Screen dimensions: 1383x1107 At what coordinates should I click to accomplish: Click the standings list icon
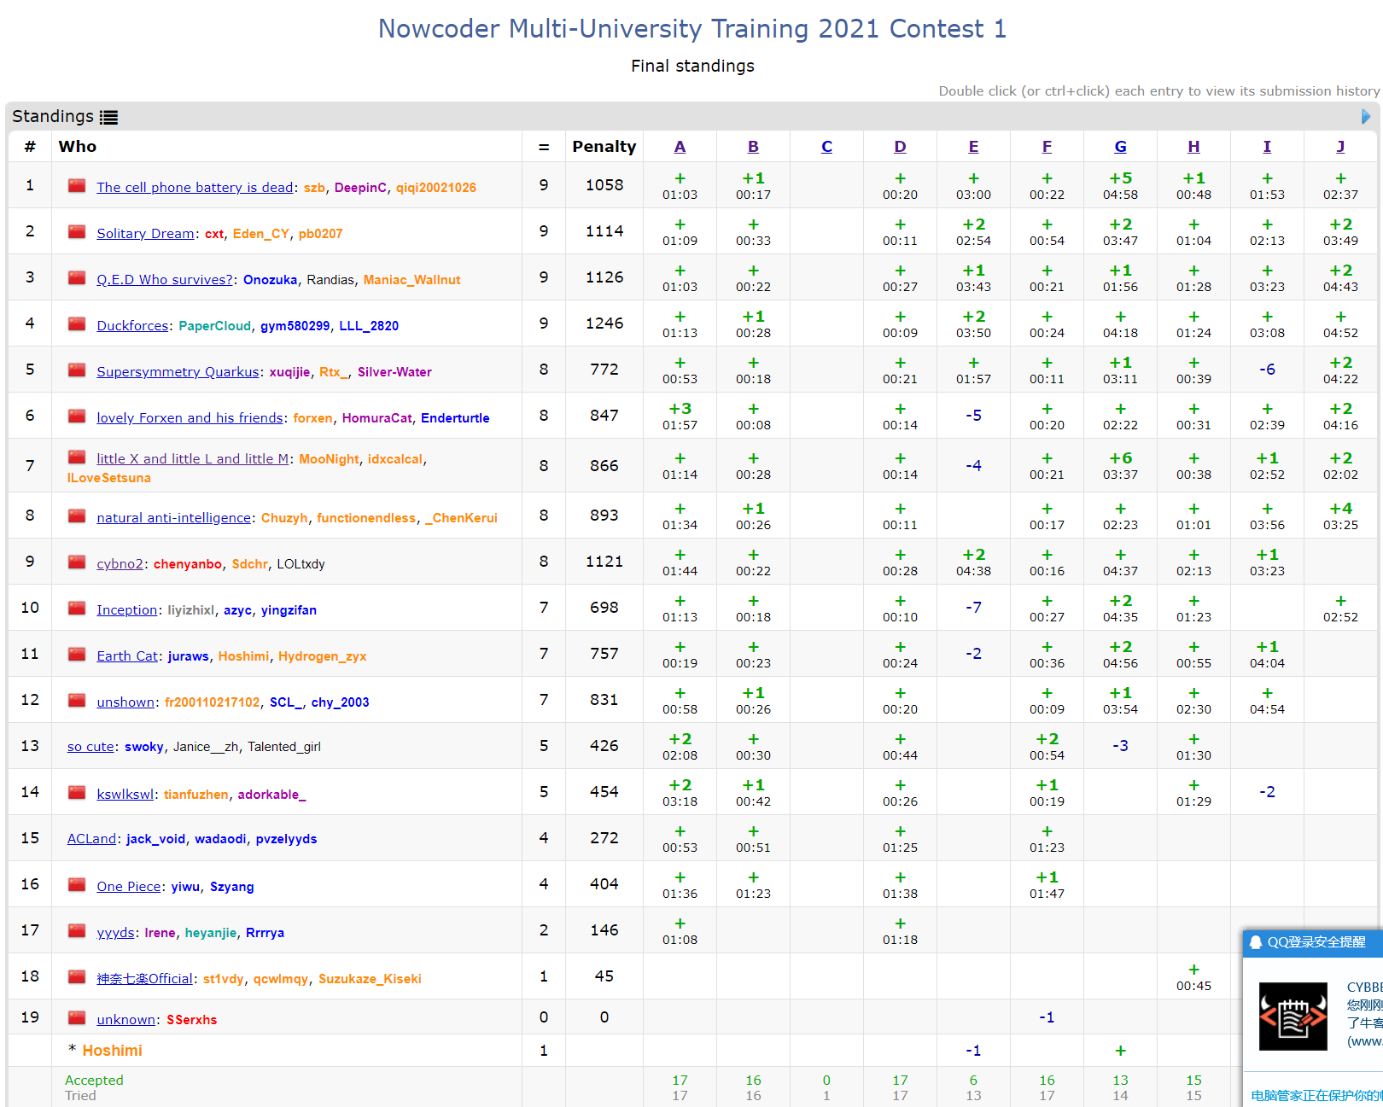pos(108,117)
